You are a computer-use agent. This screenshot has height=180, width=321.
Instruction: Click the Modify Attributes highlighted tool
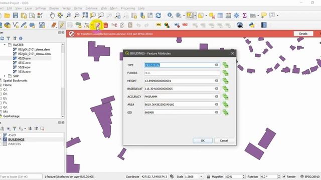pyautogui.click(x=98, y=25)
